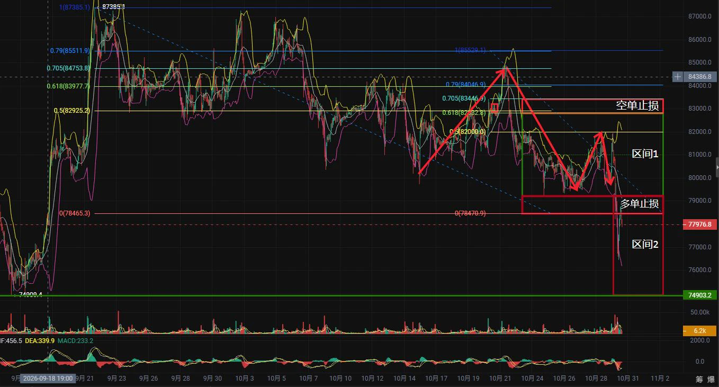Click the 11月 2 date on the time axis
This screenshot has width=719, height=387.
pyautogui.click(x=660, y=379)
